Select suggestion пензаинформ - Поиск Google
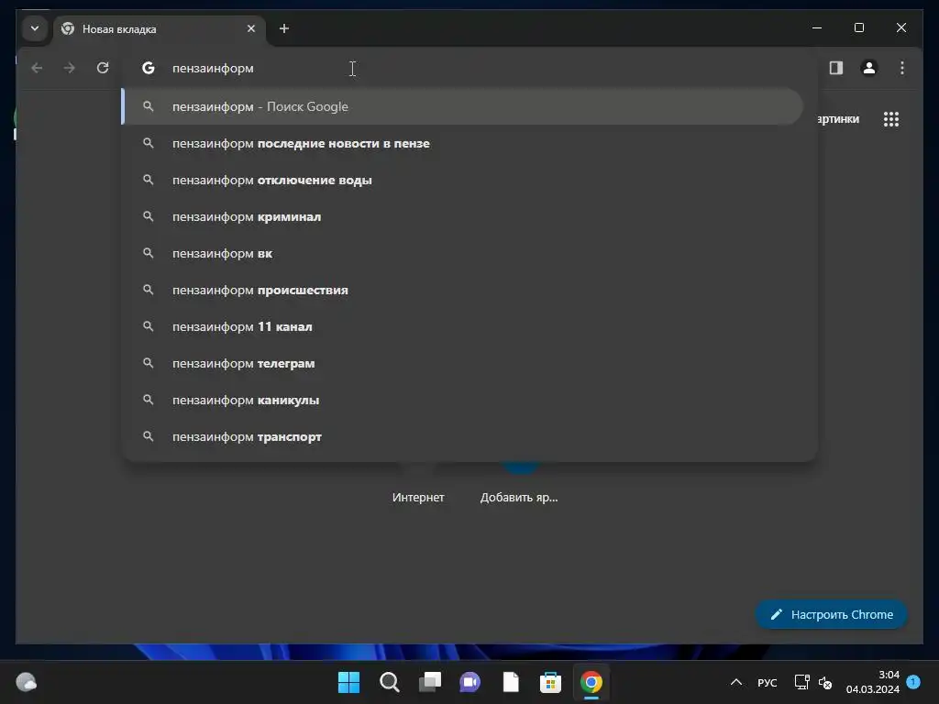Screen dimensions: 939x704 (x=462, y=106)
